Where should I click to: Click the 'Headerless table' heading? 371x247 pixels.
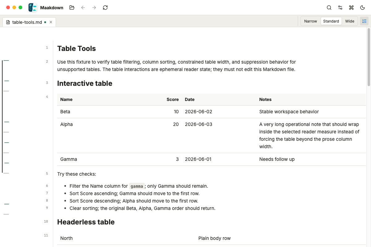click(86, 222)
